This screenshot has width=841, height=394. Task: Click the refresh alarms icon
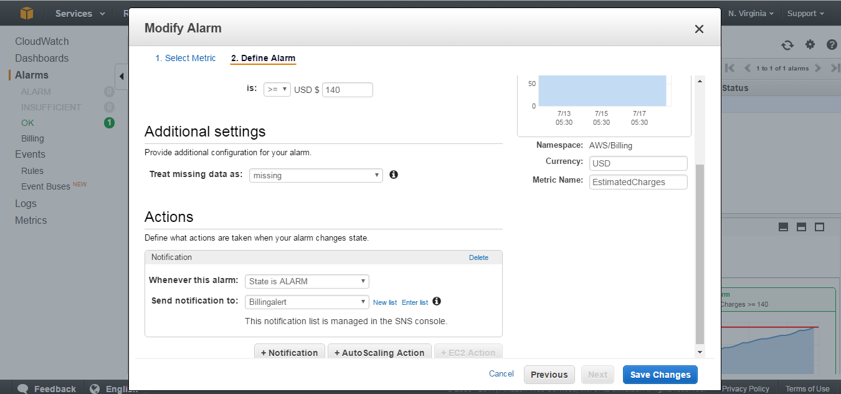click(x=787, y=45)
